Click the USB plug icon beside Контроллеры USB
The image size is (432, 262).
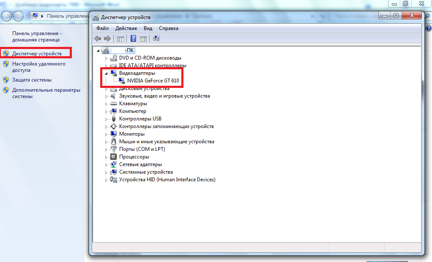(114, 119)
